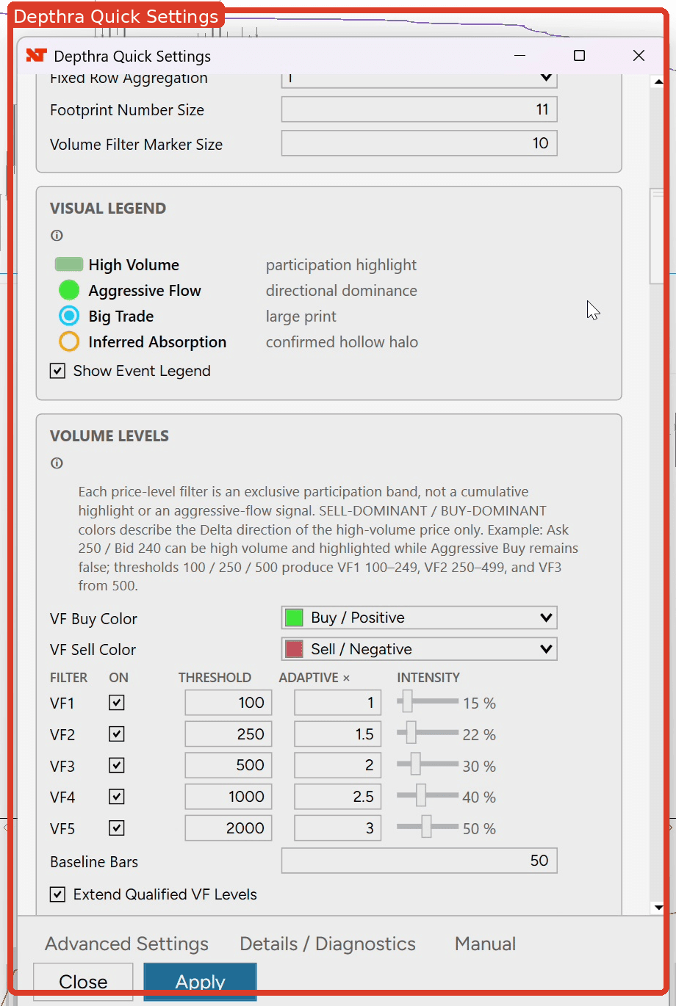The height and width of the screenshot is (1006, 676).
Task: Open the VF Sell Color dropdown
Action: pyautogui.click(x=419, y=649)
